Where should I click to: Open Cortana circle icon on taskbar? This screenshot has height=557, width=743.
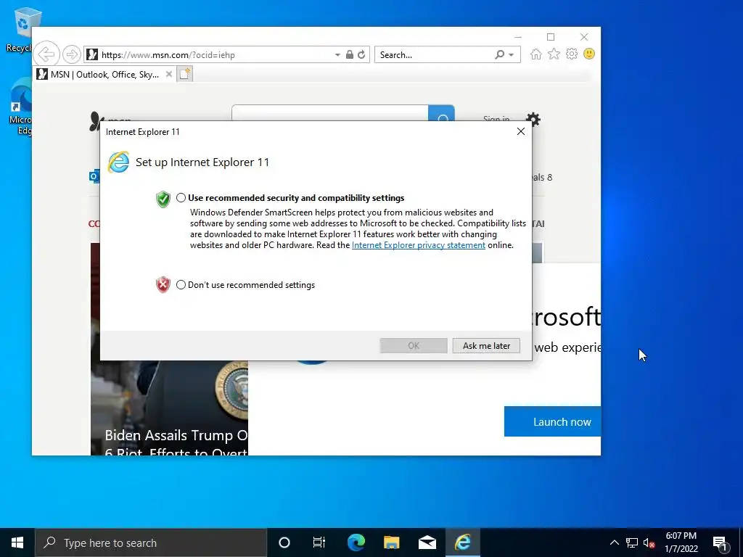coord(284,542)
